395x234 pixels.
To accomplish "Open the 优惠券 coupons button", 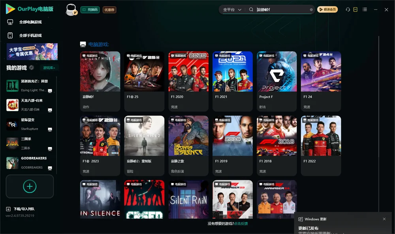I will pos(109,10).
